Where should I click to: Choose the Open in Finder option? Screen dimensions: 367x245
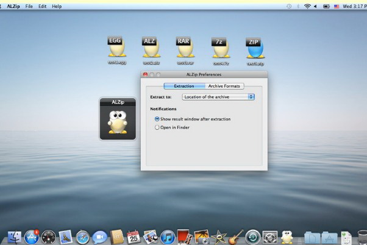coord(157,127)
